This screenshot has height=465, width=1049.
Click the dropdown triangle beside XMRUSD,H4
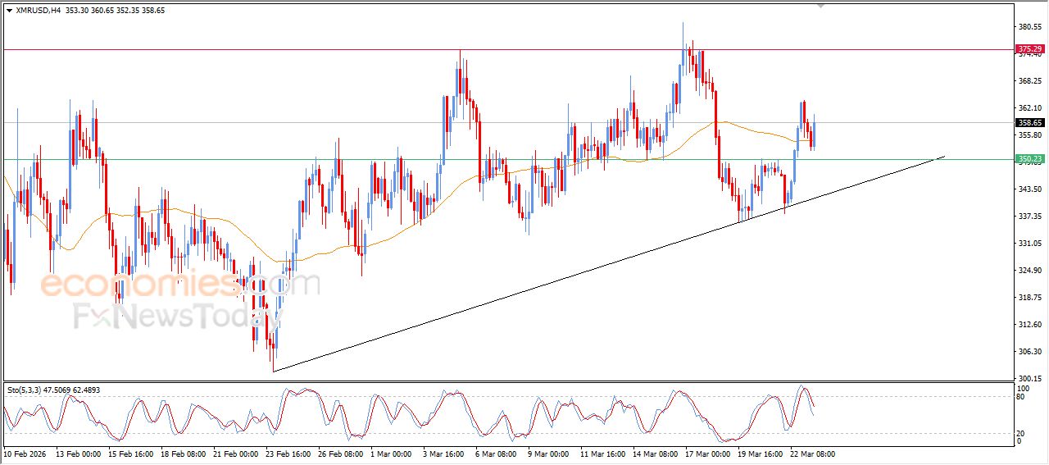coord(9,11)
